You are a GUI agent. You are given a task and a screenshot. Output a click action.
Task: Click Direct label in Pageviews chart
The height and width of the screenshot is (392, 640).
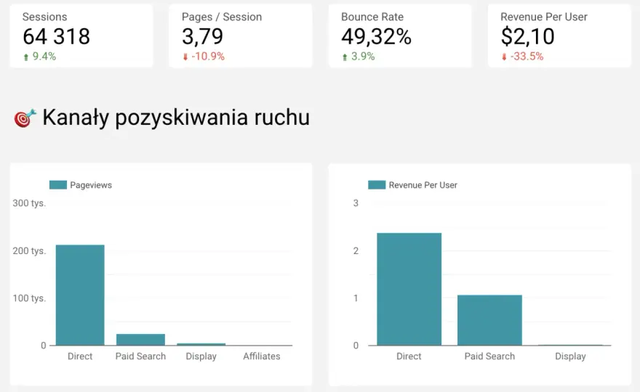click(x=80, y=356)
